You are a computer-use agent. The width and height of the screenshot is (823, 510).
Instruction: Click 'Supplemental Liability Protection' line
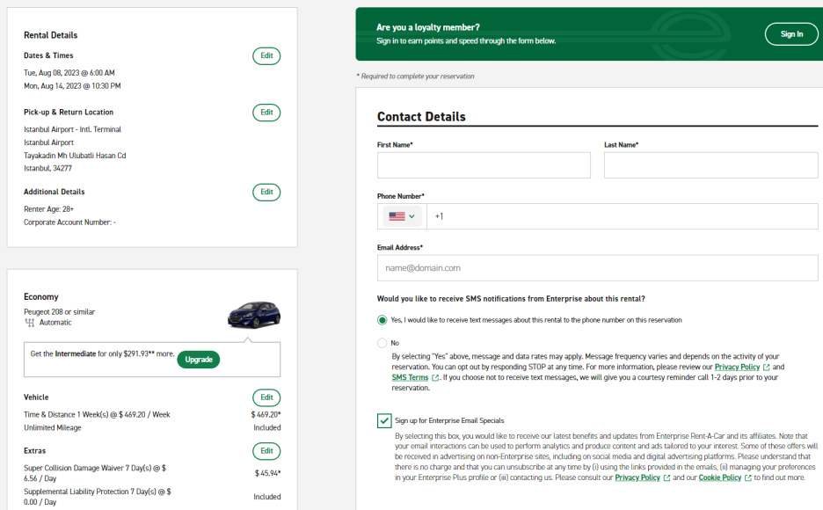point(97,497)
